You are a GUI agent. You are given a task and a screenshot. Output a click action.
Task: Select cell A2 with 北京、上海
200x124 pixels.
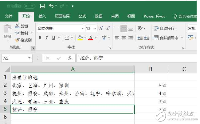tap(73, 85)
